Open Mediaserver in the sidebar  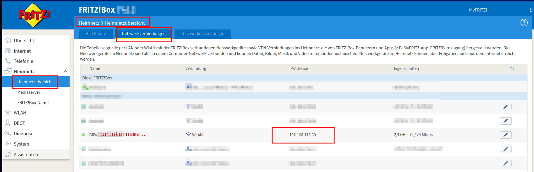(x=29, y=92)
